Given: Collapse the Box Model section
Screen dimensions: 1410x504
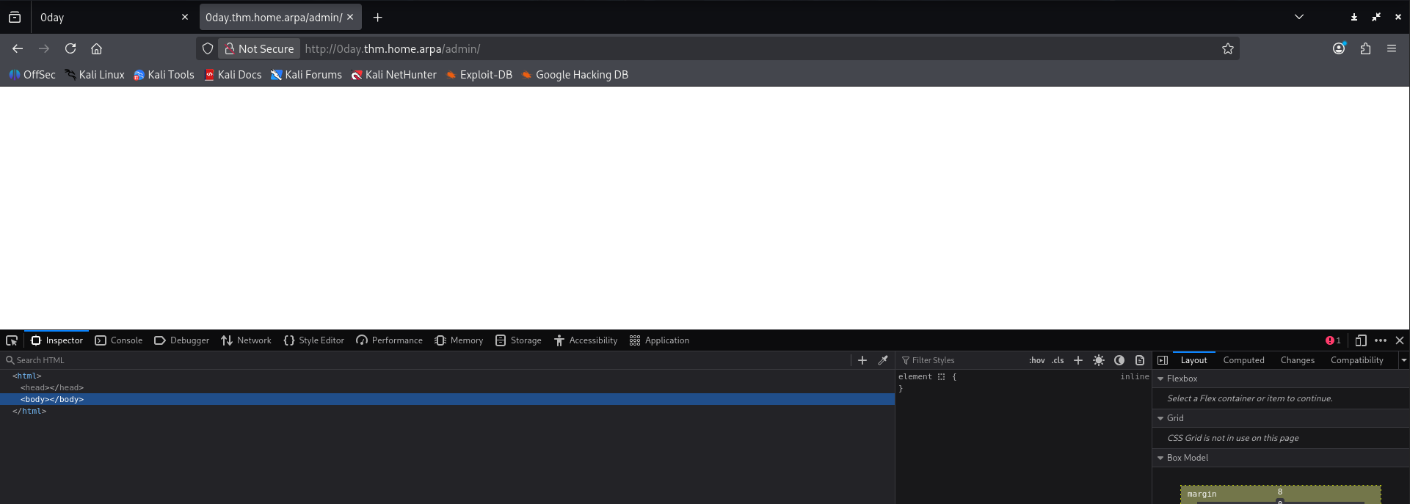Looking at the screenshot, I should 1160,458.
